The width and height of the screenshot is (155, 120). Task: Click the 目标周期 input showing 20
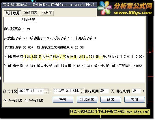(104, 91)
